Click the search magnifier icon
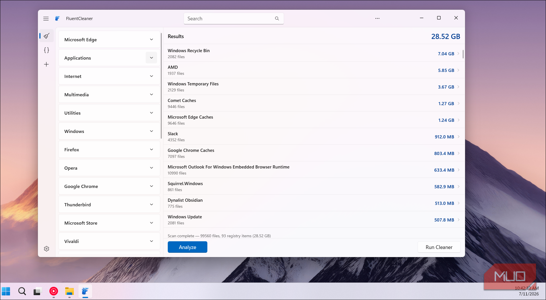Image resolution: width=546 pixels, height=300 pixels. pos(277,19)
